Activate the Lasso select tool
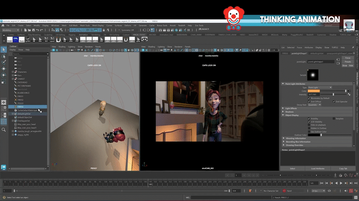359x201 pixels. point(4,56)
